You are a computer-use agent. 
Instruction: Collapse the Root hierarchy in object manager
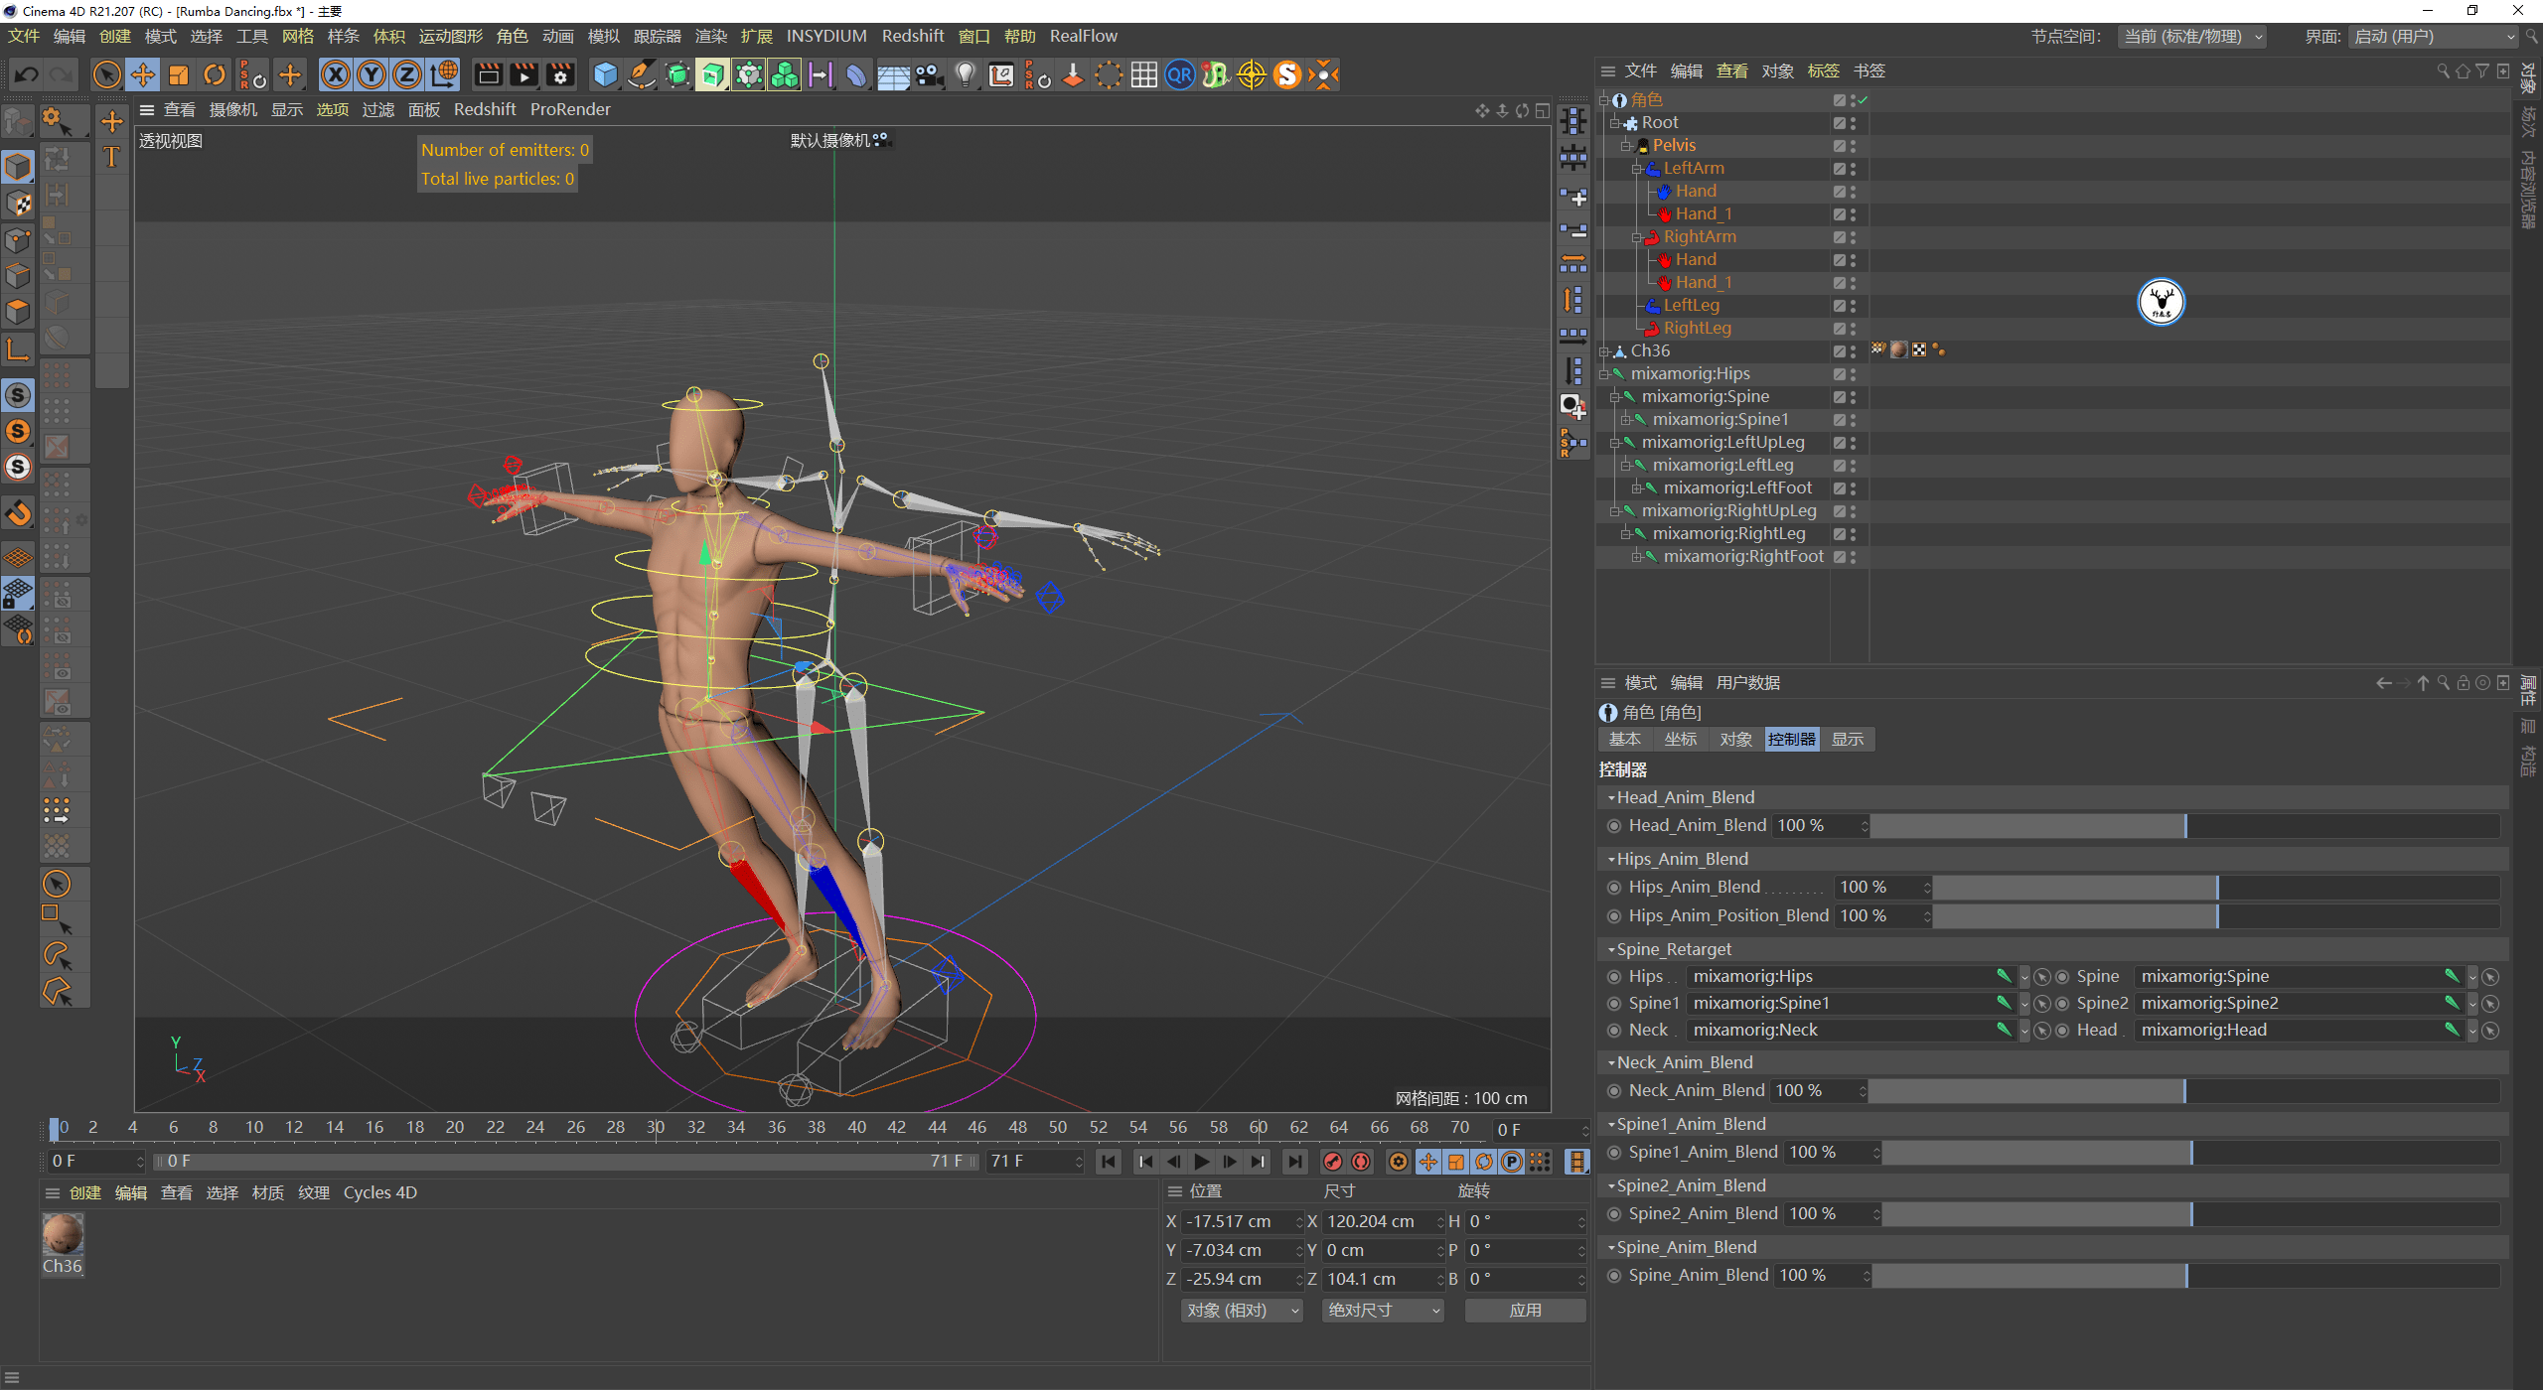(1614, 122)
